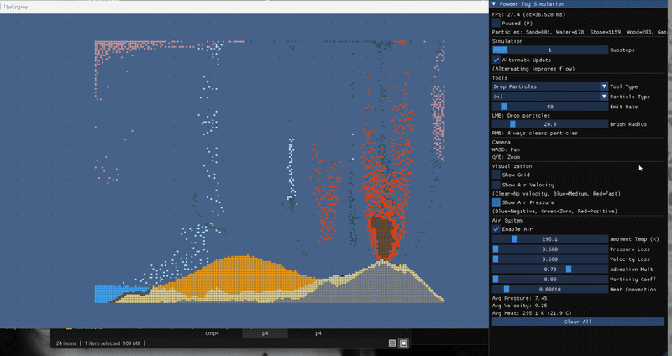Toggle the Paused (P) checkbox

[496, 24]
